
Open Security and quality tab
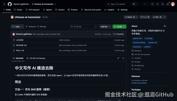tap(91, 10)
